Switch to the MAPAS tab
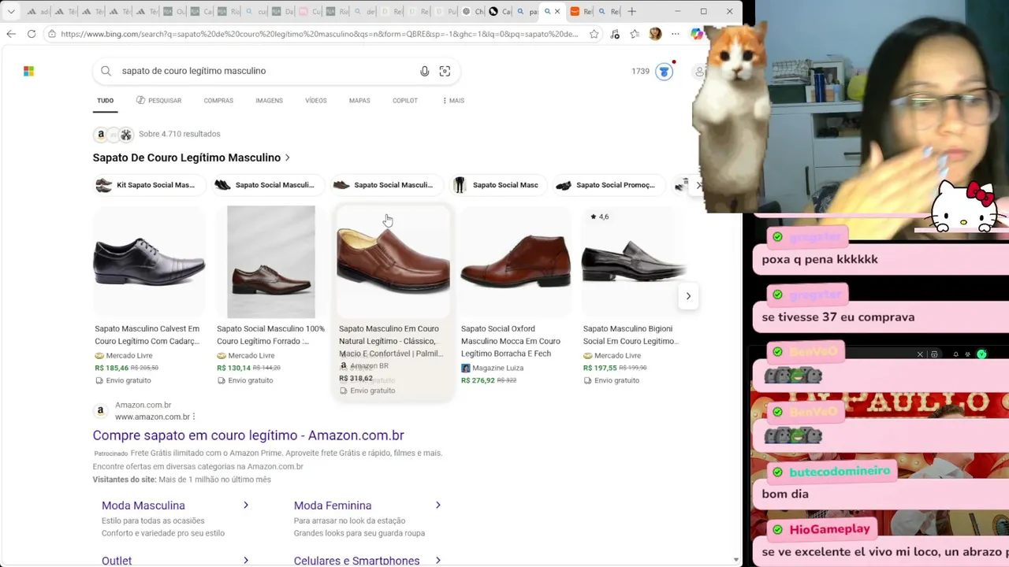The height and width of the screenshot is (567, 1009). point(359,101)
